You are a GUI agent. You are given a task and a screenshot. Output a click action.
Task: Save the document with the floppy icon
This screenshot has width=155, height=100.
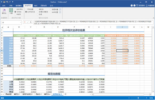click(x=4, y=2)
